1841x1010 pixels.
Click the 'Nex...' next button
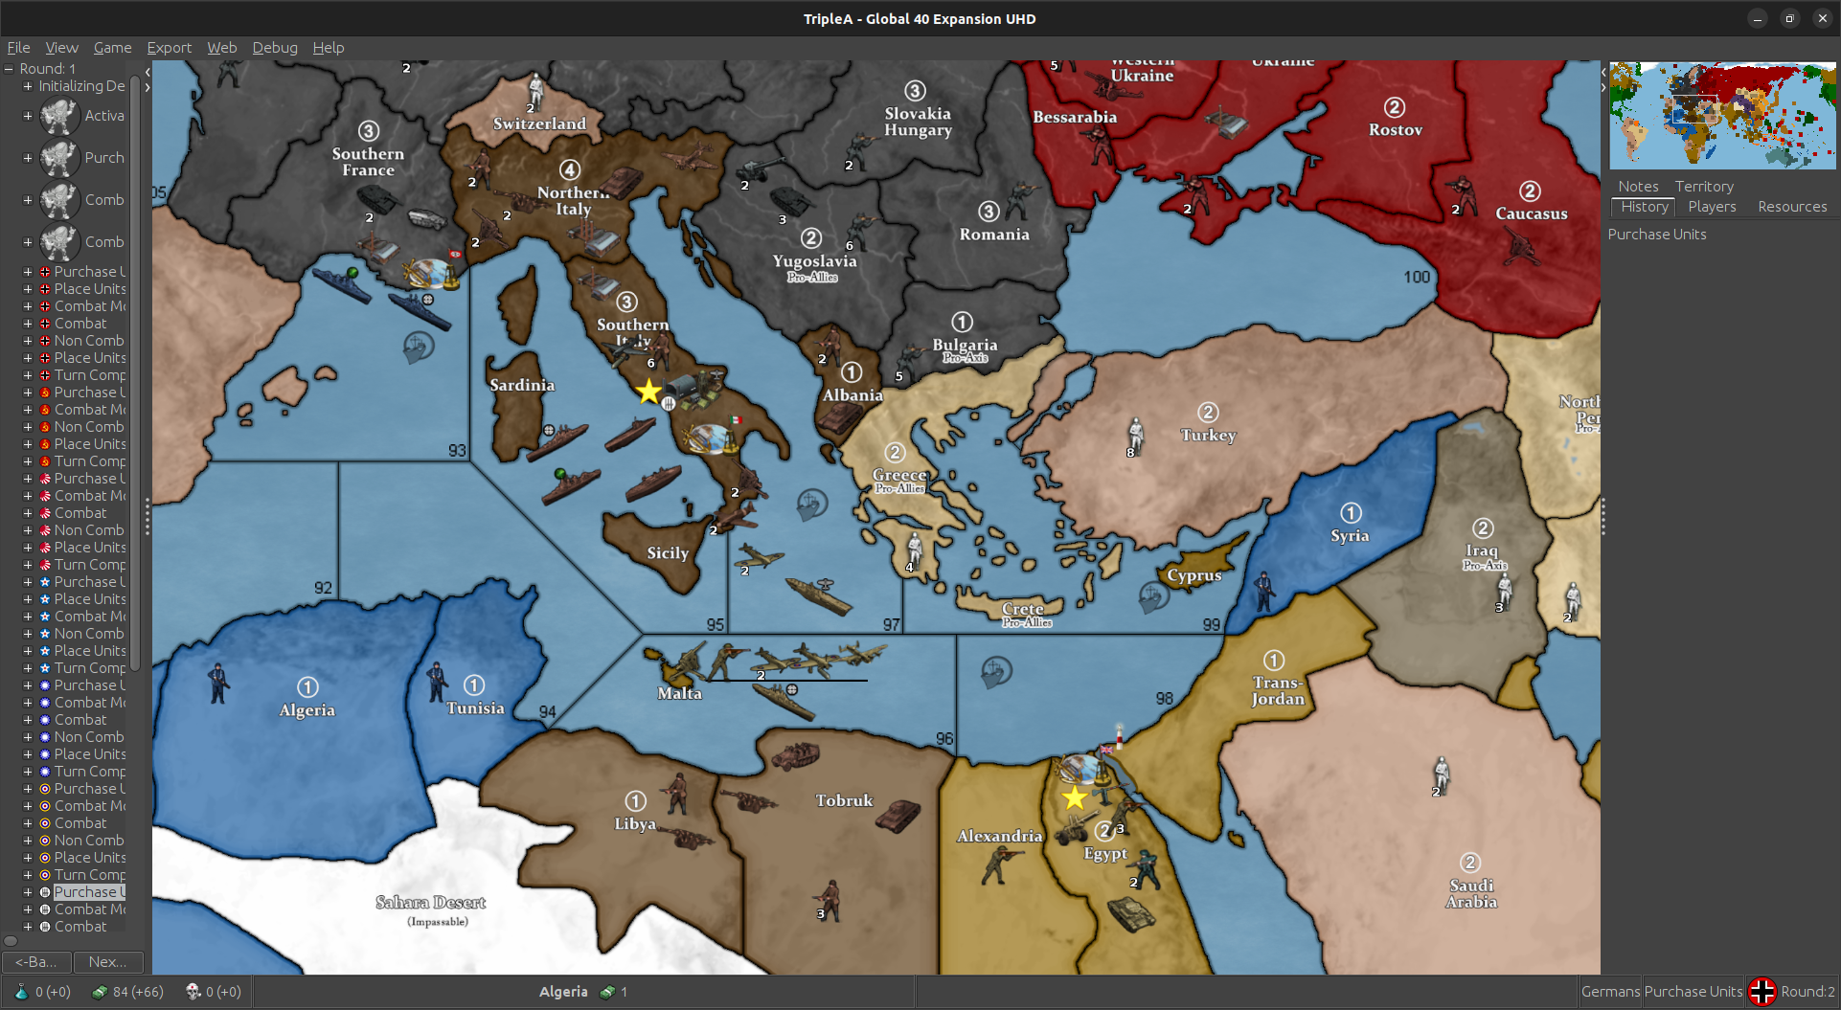pos(107,961)
